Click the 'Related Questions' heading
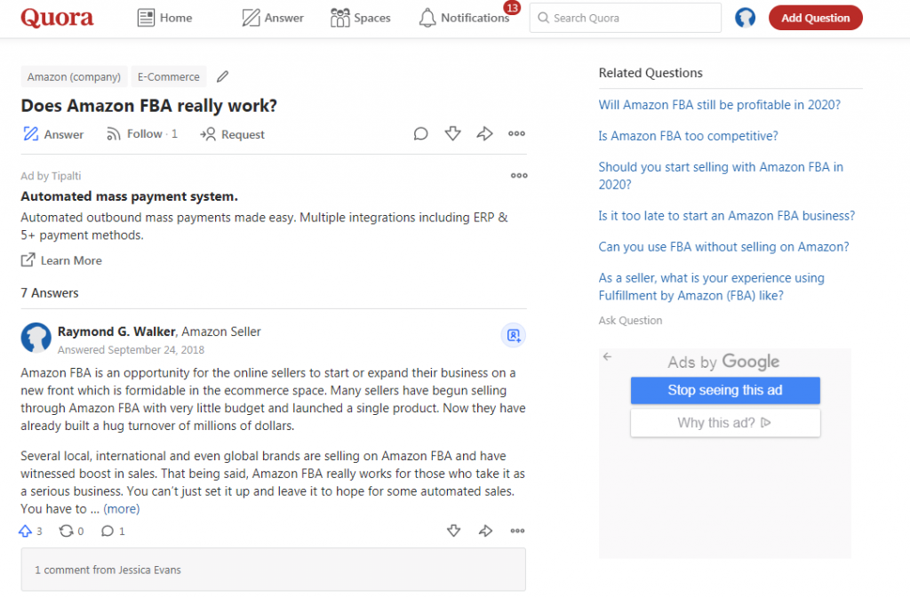Viewport: 910px width, 598px height. pos(651,73)
